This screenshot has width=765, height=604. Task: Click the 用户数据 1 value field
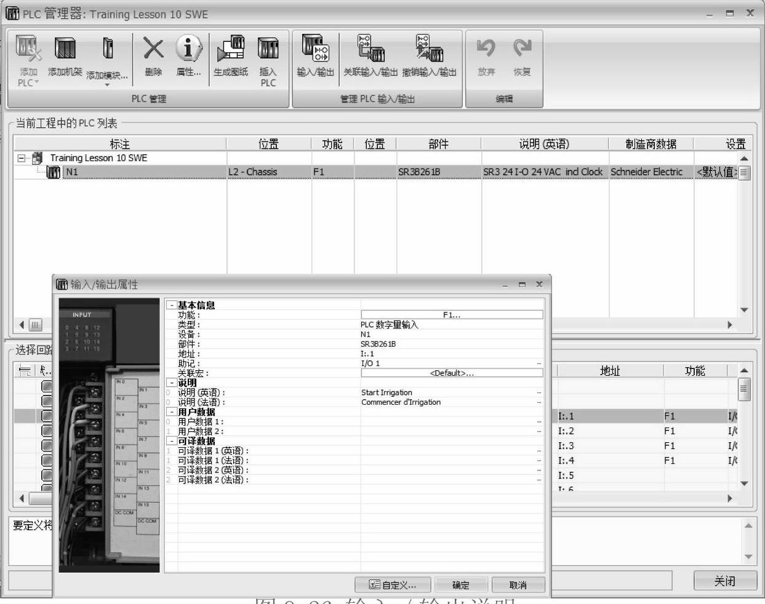tap(452, 422)
